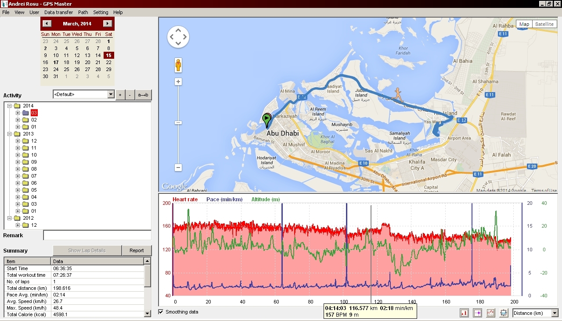This screenshot has width=562, height=321.
Task: Click the Show Lap Details button
Action: 87,250
